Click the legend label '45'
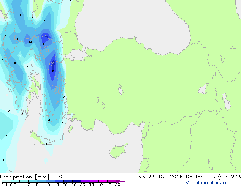The width and height of the screenshot is (241, 186). [109, 184]
